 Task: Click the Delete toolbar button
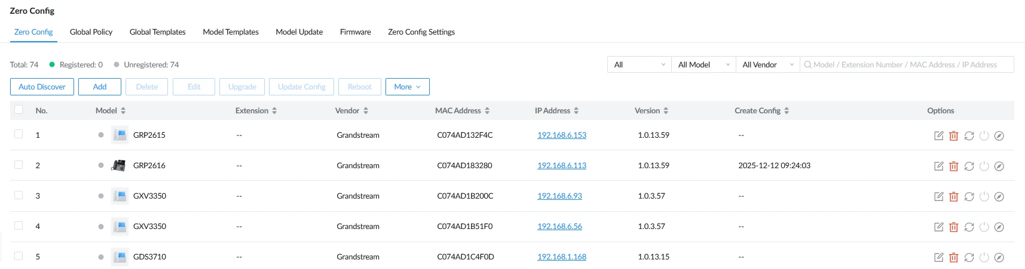pos(147,86)
